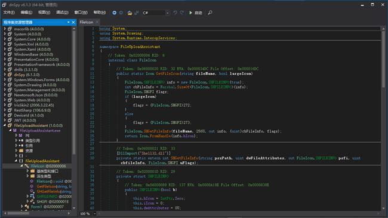The image size is (388, 218).
Task: Select the GetFileIcon method in tree
Action: point(54,186)
